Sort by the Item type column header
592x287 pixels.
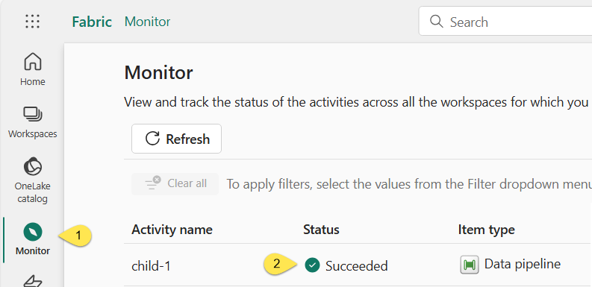coord(486,230)
